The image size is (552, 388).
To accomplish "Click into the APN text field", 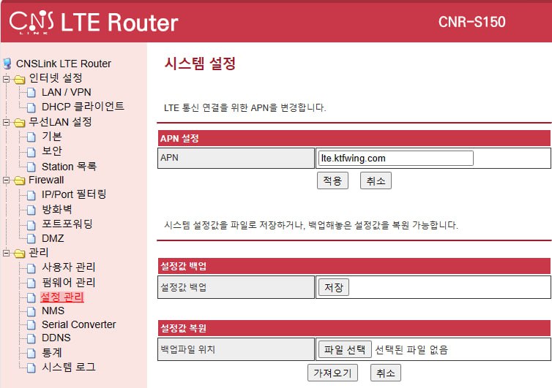I will pyautogui.click(x=395, y=158).
